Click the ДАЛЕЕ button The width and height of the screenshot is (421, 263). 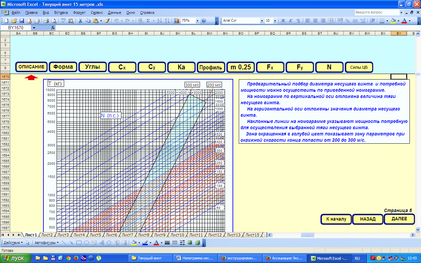tap(399, 219)
